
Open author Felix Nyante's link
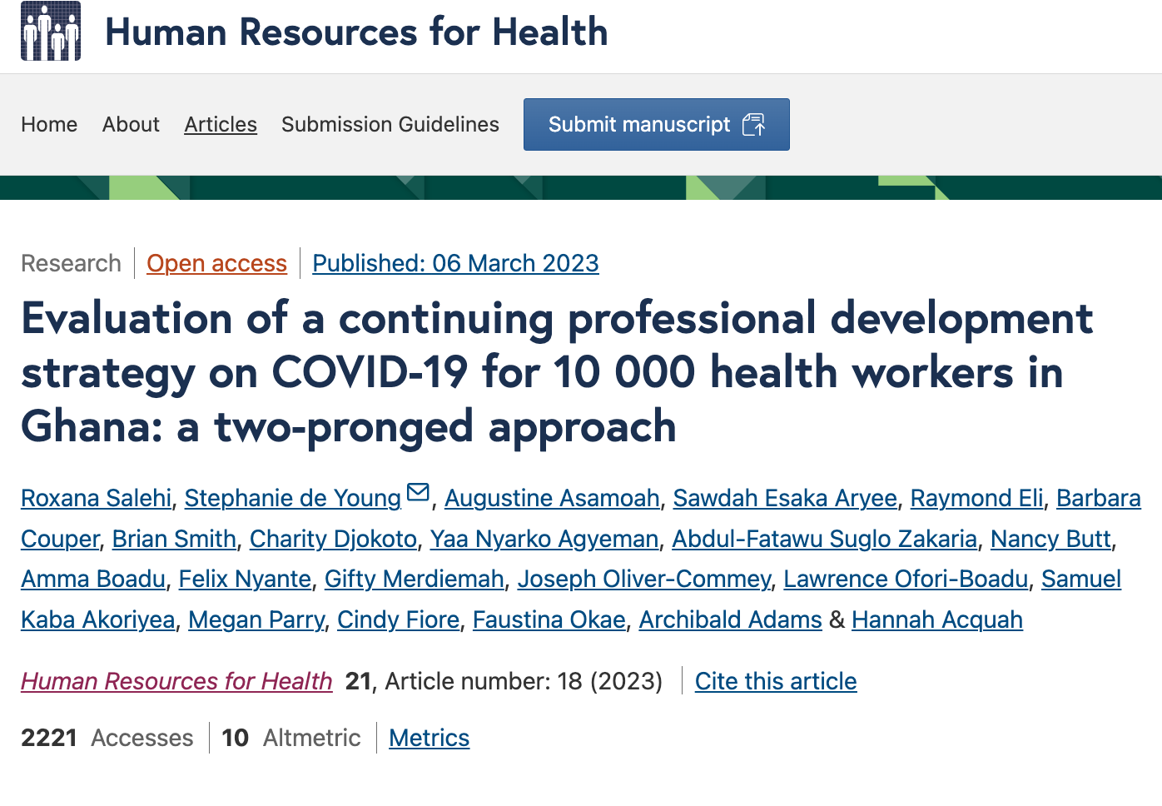click(245, 579)
